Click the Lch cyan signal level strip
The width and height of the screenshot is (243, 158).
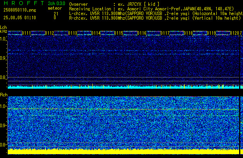point(124,87)
